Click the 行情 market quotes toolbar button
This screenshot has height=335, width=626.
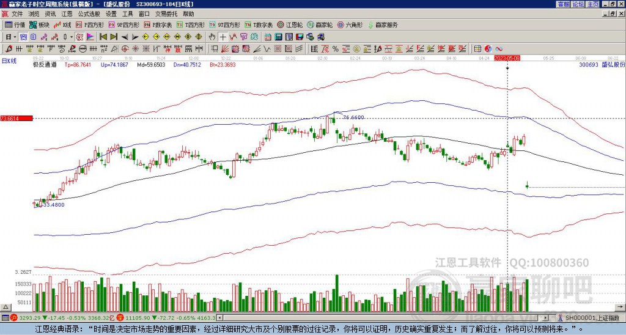[15, 25]
